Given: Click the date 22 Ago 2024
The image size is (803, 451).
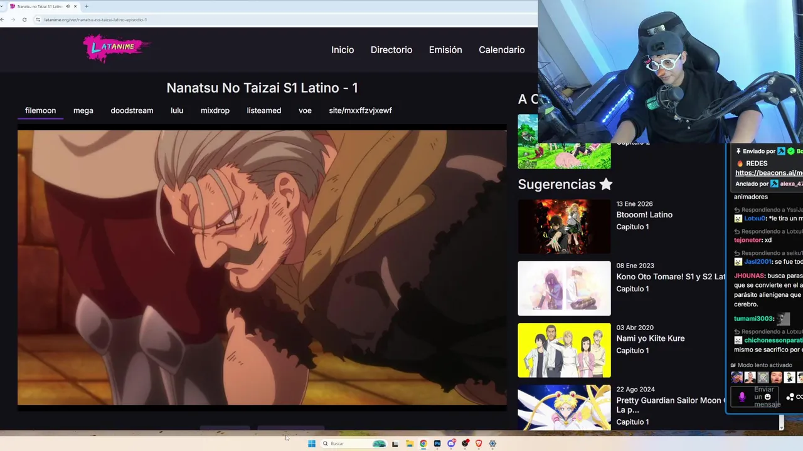Looking at the screenshot, I should pos(635,390).
